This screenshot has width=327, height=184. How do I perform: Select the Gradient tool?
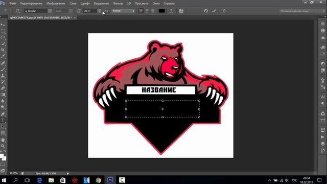[x=3, y=95]
